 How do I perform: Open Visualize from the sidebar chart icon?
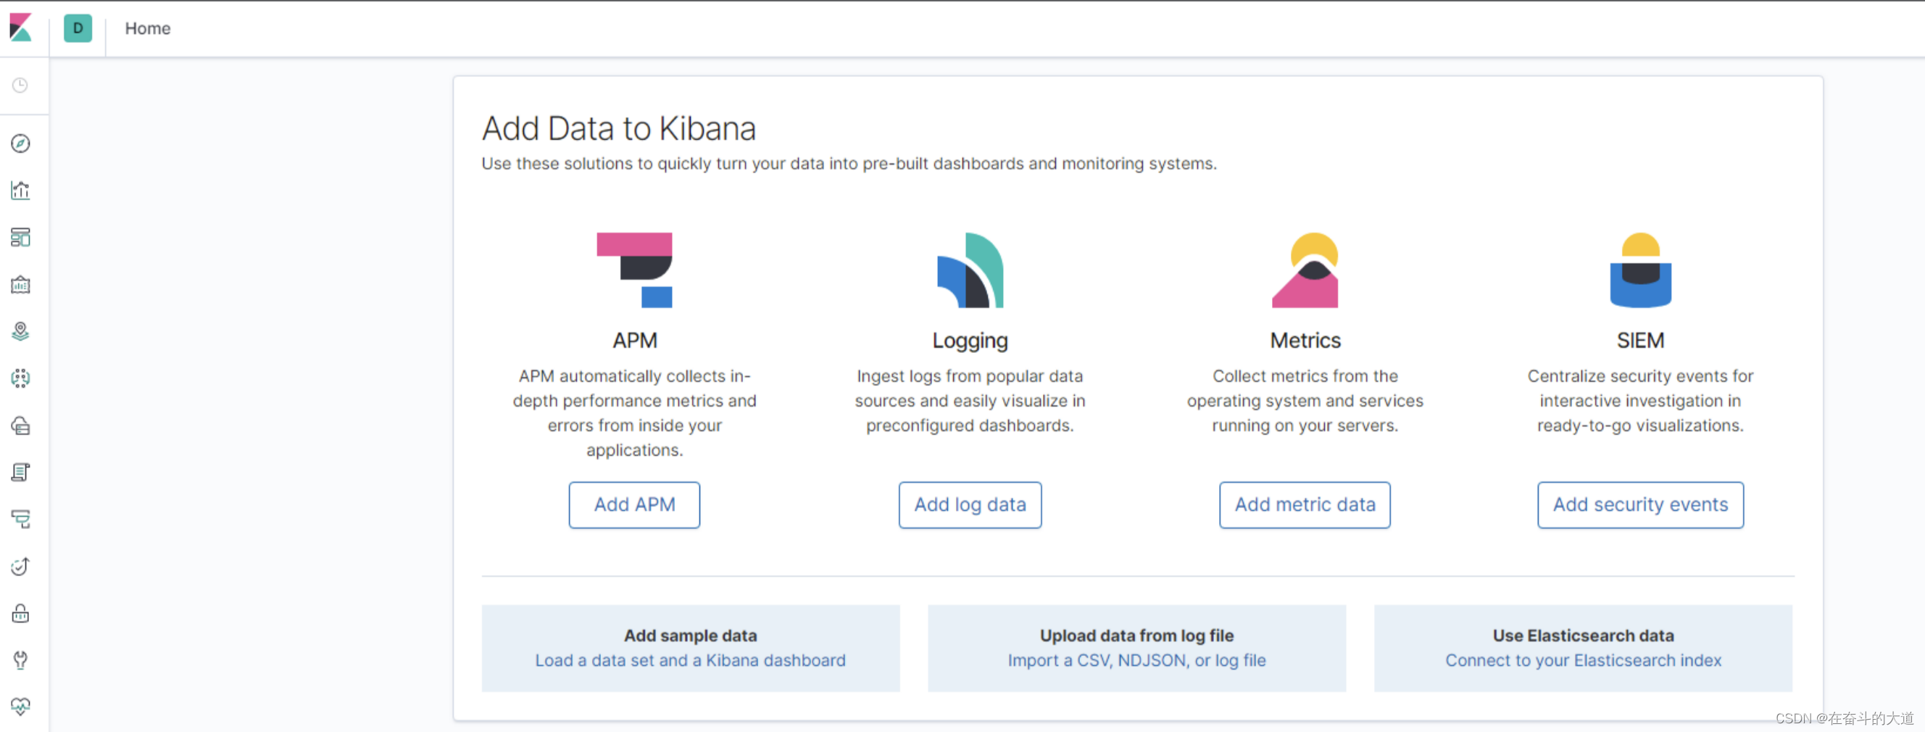click(20, 191)
